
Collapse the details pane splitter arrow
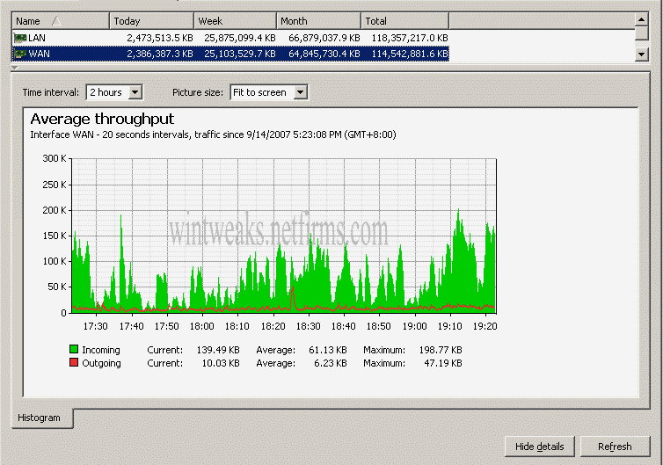click(15, 68)
